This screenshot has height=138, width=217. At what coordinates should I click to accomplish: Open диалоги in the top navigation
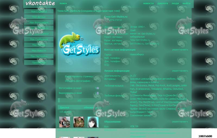click(162, 3)
